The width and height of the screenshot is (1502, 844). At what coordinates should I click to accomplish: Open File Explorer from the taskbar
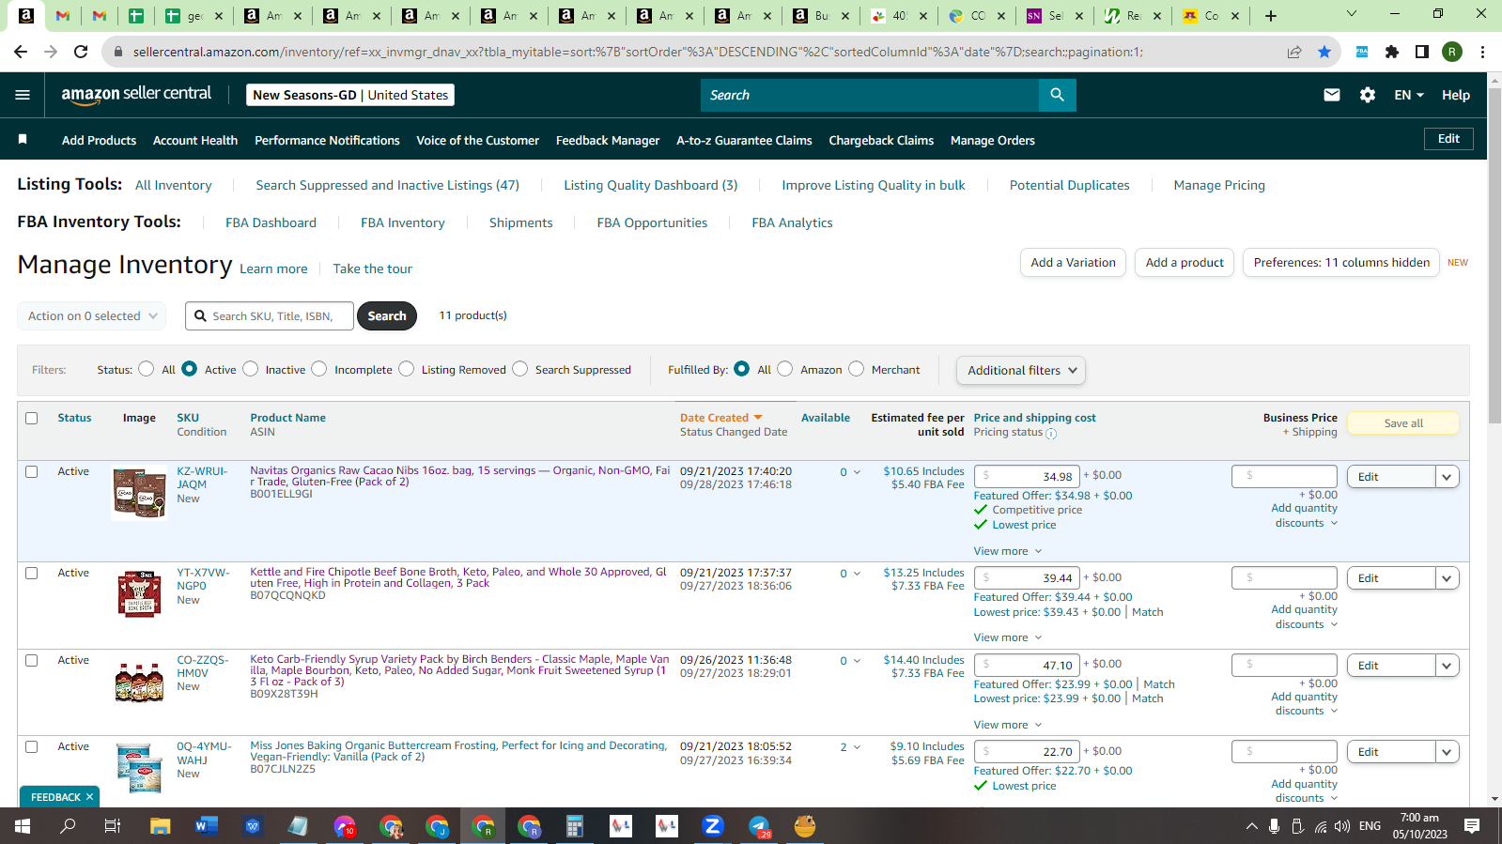point(161,826)
